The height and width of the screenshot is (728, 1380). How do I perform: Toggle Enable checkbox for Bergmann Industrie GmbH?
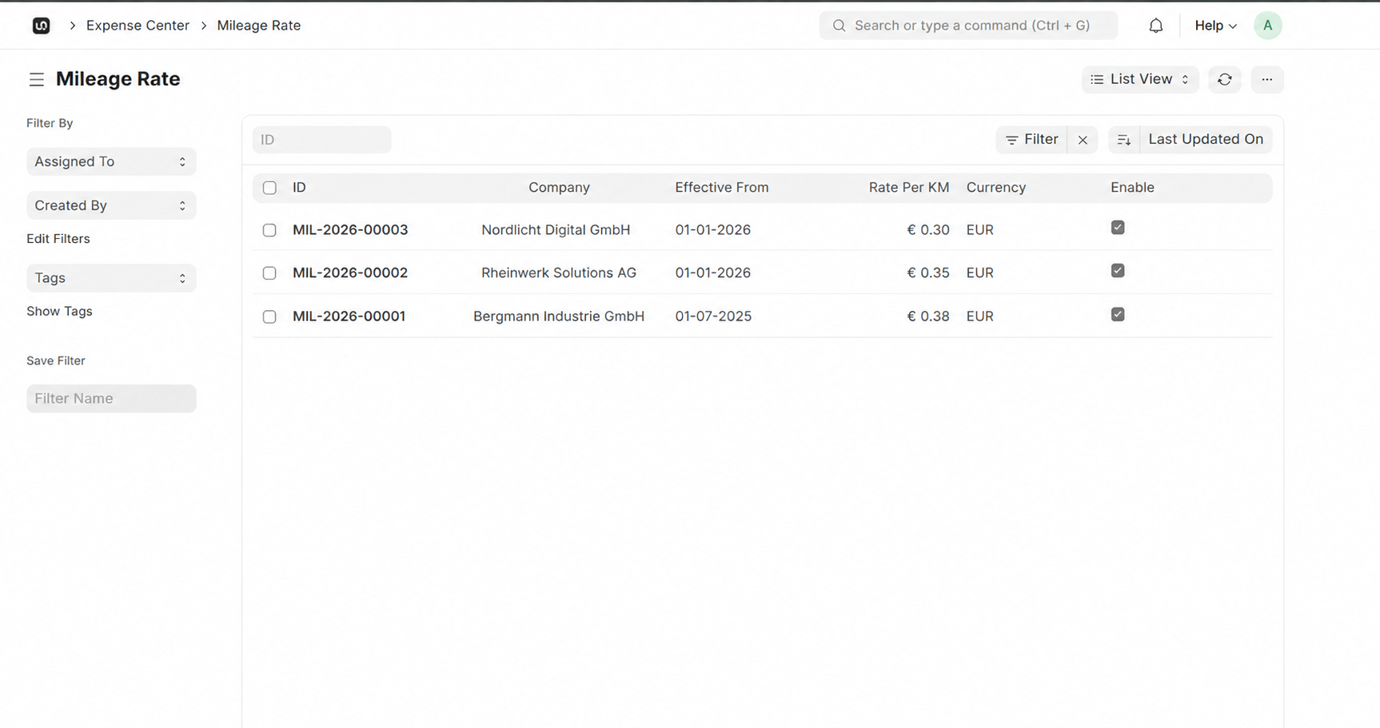coord(1118,314)
